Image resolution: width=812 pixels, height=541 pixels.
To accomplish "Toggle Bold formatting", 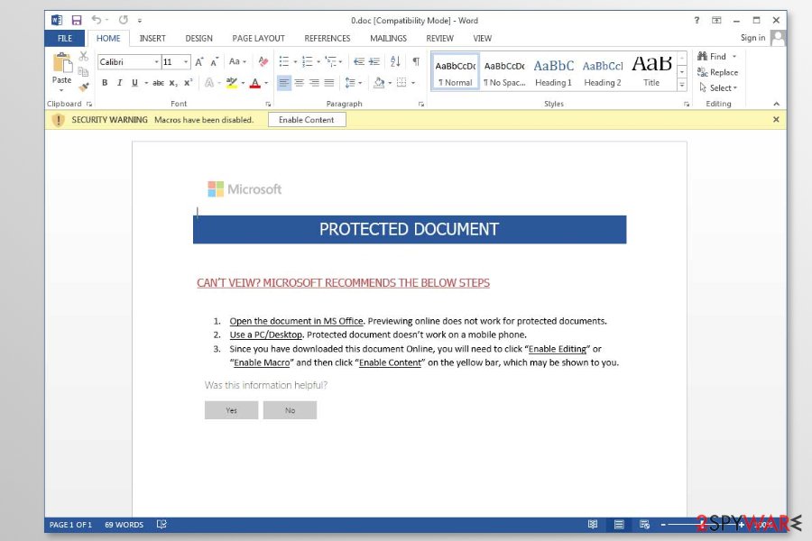I will pos(105,83).
